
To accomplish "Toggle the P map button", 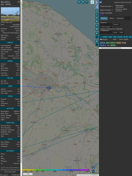I will (97, 33).
